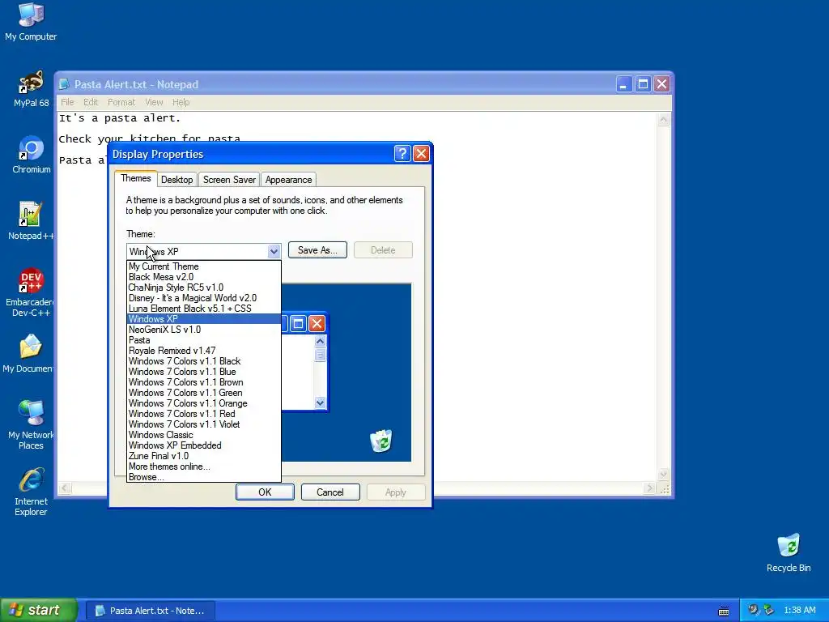Open My Network Places icon
The image size is (829, 622).
tap(31, 425)
